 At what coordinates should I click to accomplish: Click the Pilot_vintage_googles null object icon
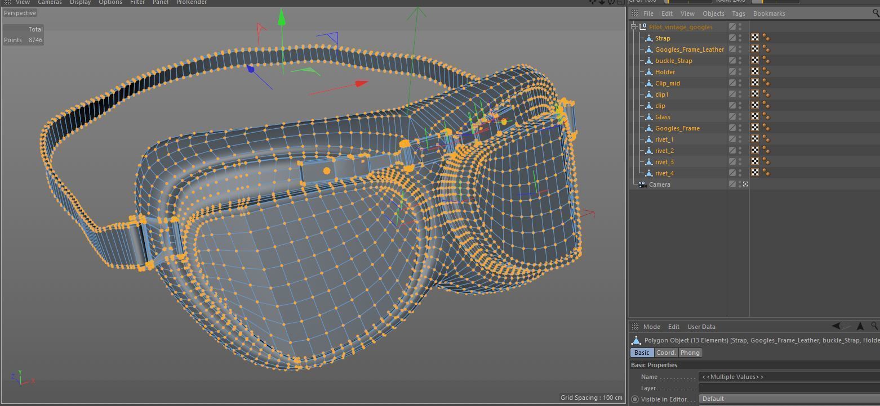[x=643, y=26]
